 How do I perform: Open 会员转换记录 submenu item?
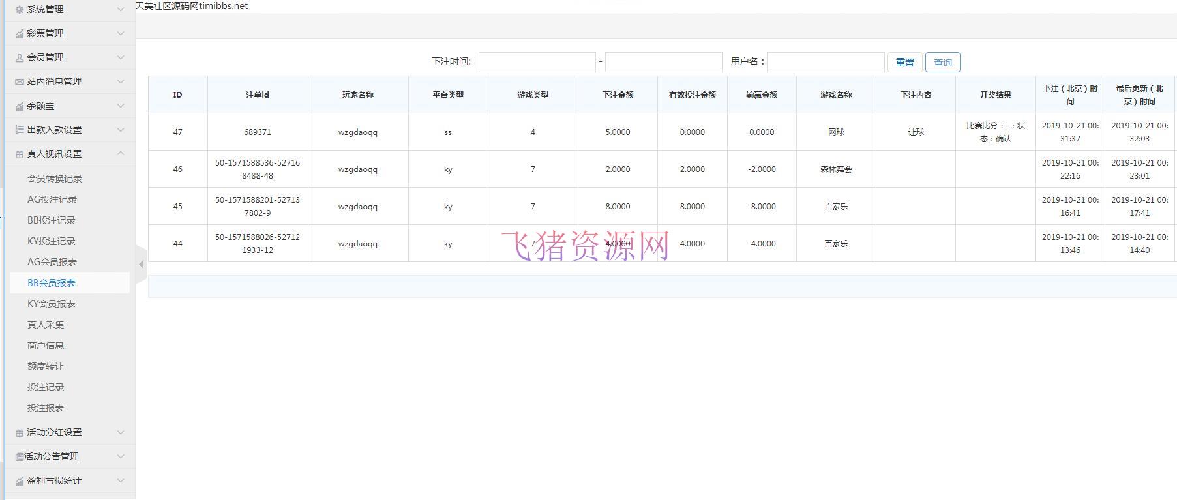coord(55,179)
